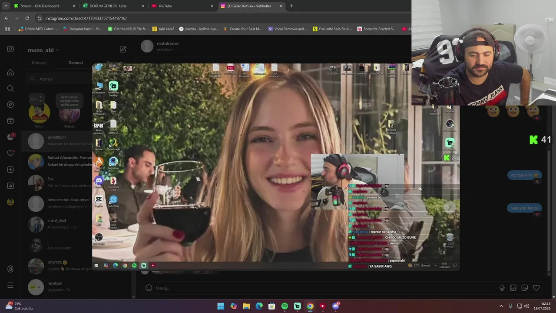Click the Windows Start button

(x=221, y=306)
